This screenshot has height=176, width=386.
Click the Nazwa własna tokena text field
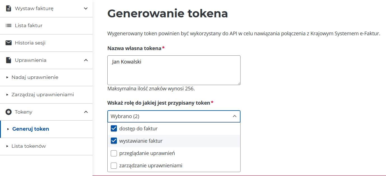point(174,70)
